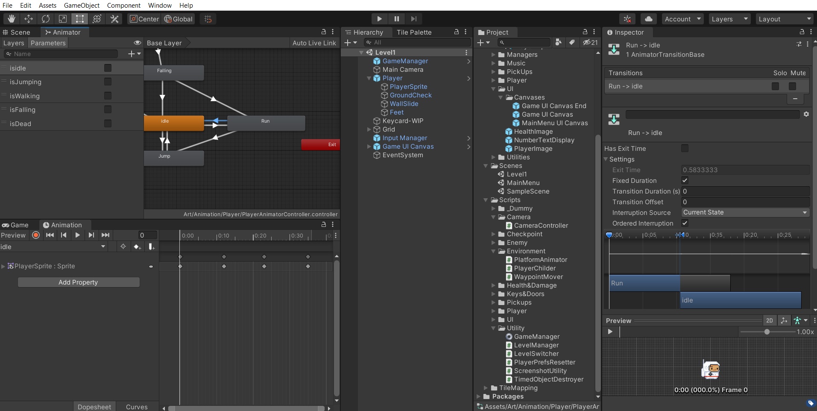Select the Rotate tool
This screenshot has height=411, width=817.
45,19
